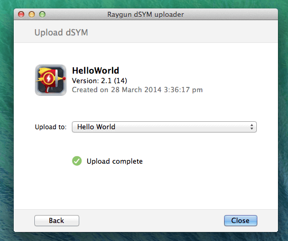The width and height of the screenshot is (288, 241).
Task: Click the green upload complete checkmark
Action: (x=77, y=161)
